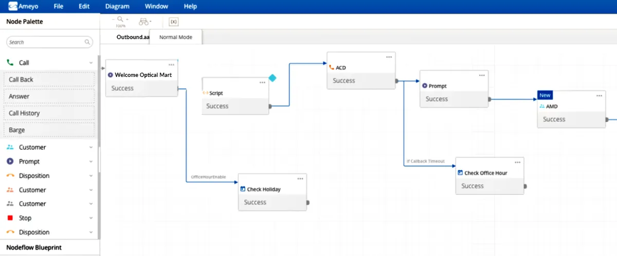Click the Welcome Optical Mart prompt icon

(111, 75)
